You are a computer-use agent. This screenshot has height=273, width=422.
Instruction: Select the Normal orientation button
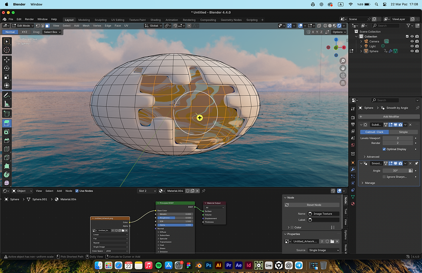click(10, 32)
